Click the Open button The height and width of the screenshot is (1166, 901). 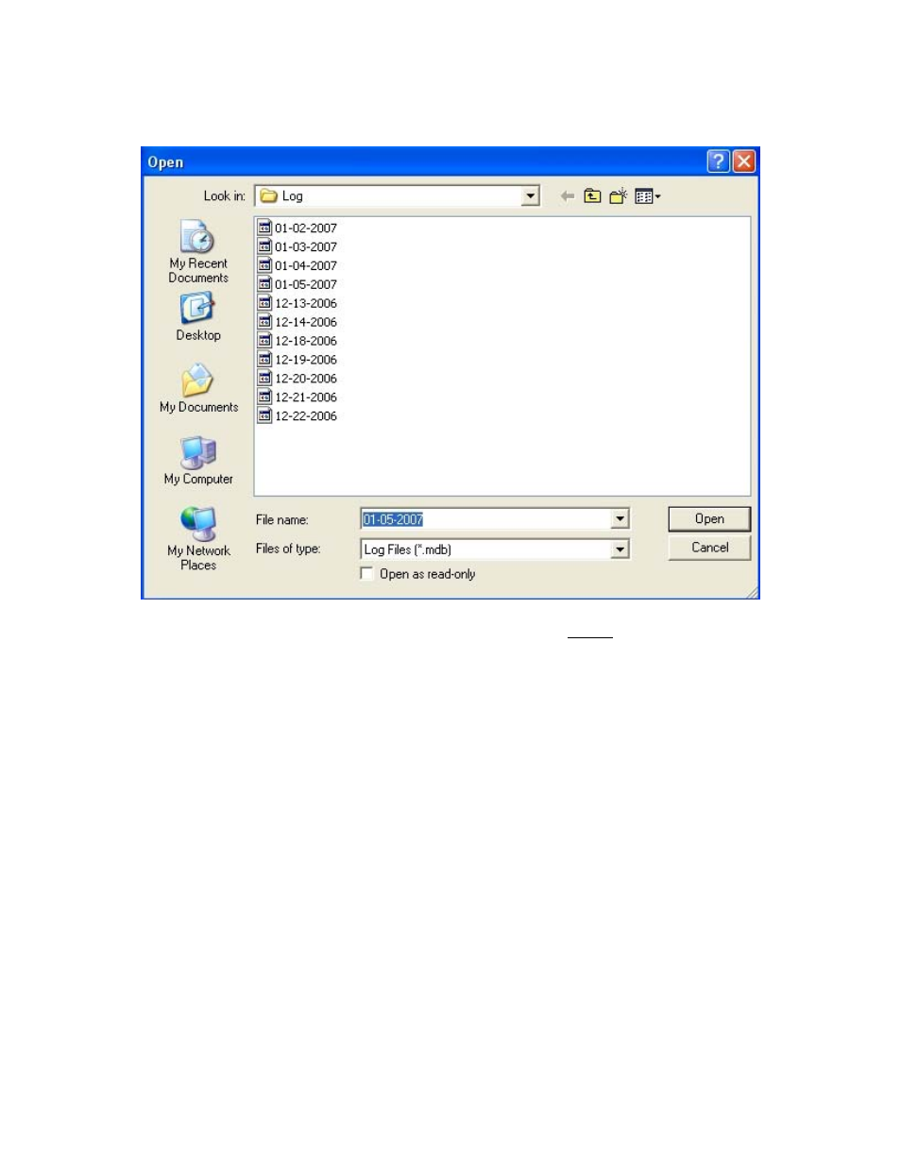point(709,519)
